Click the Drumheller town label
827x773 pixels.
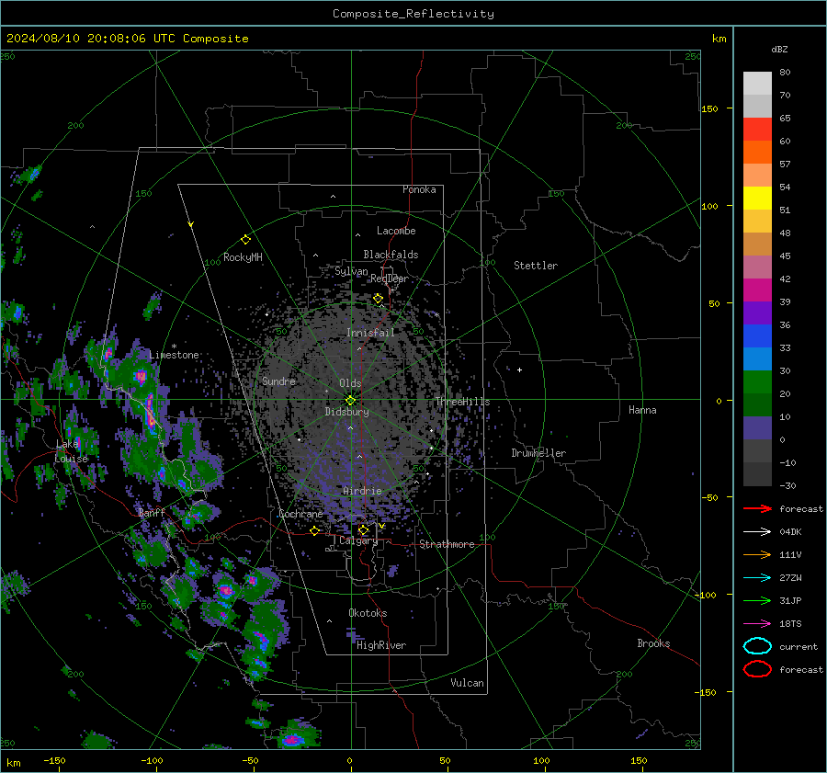point(538,453)
